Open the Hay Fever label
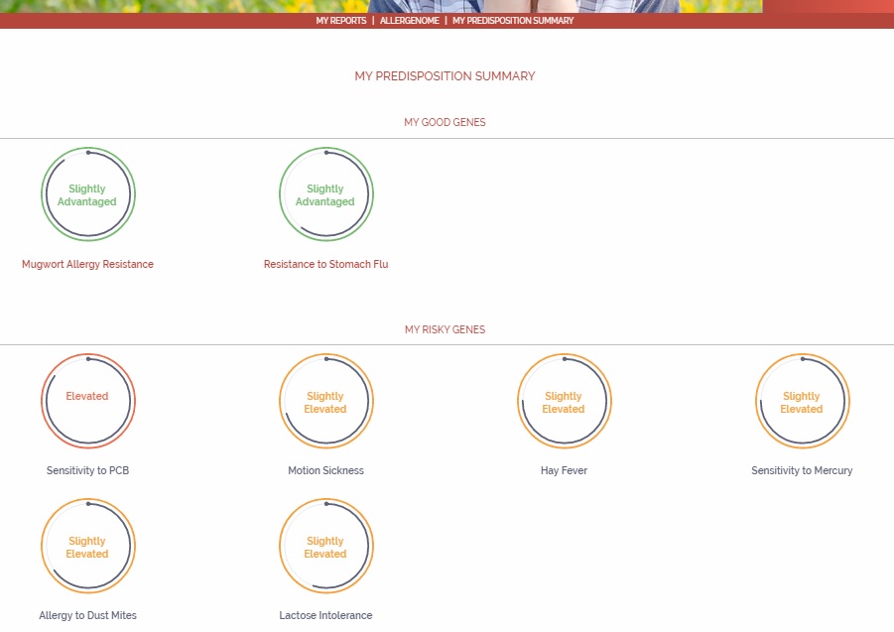This screenshot has height=632, width=894. point(564,470)
